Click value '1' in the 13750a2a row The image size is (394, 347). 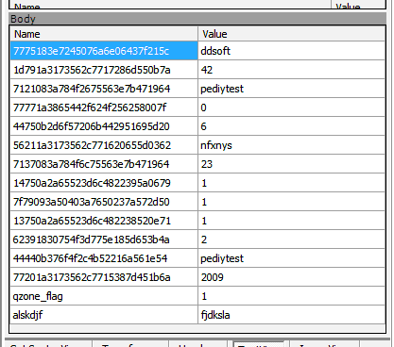click(x=292, y=221)
